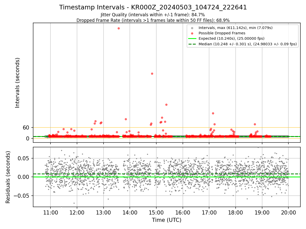This screenshot has width=306, height=229.
Task: Click the '16:00' time tick label
Action: point(183,212)
